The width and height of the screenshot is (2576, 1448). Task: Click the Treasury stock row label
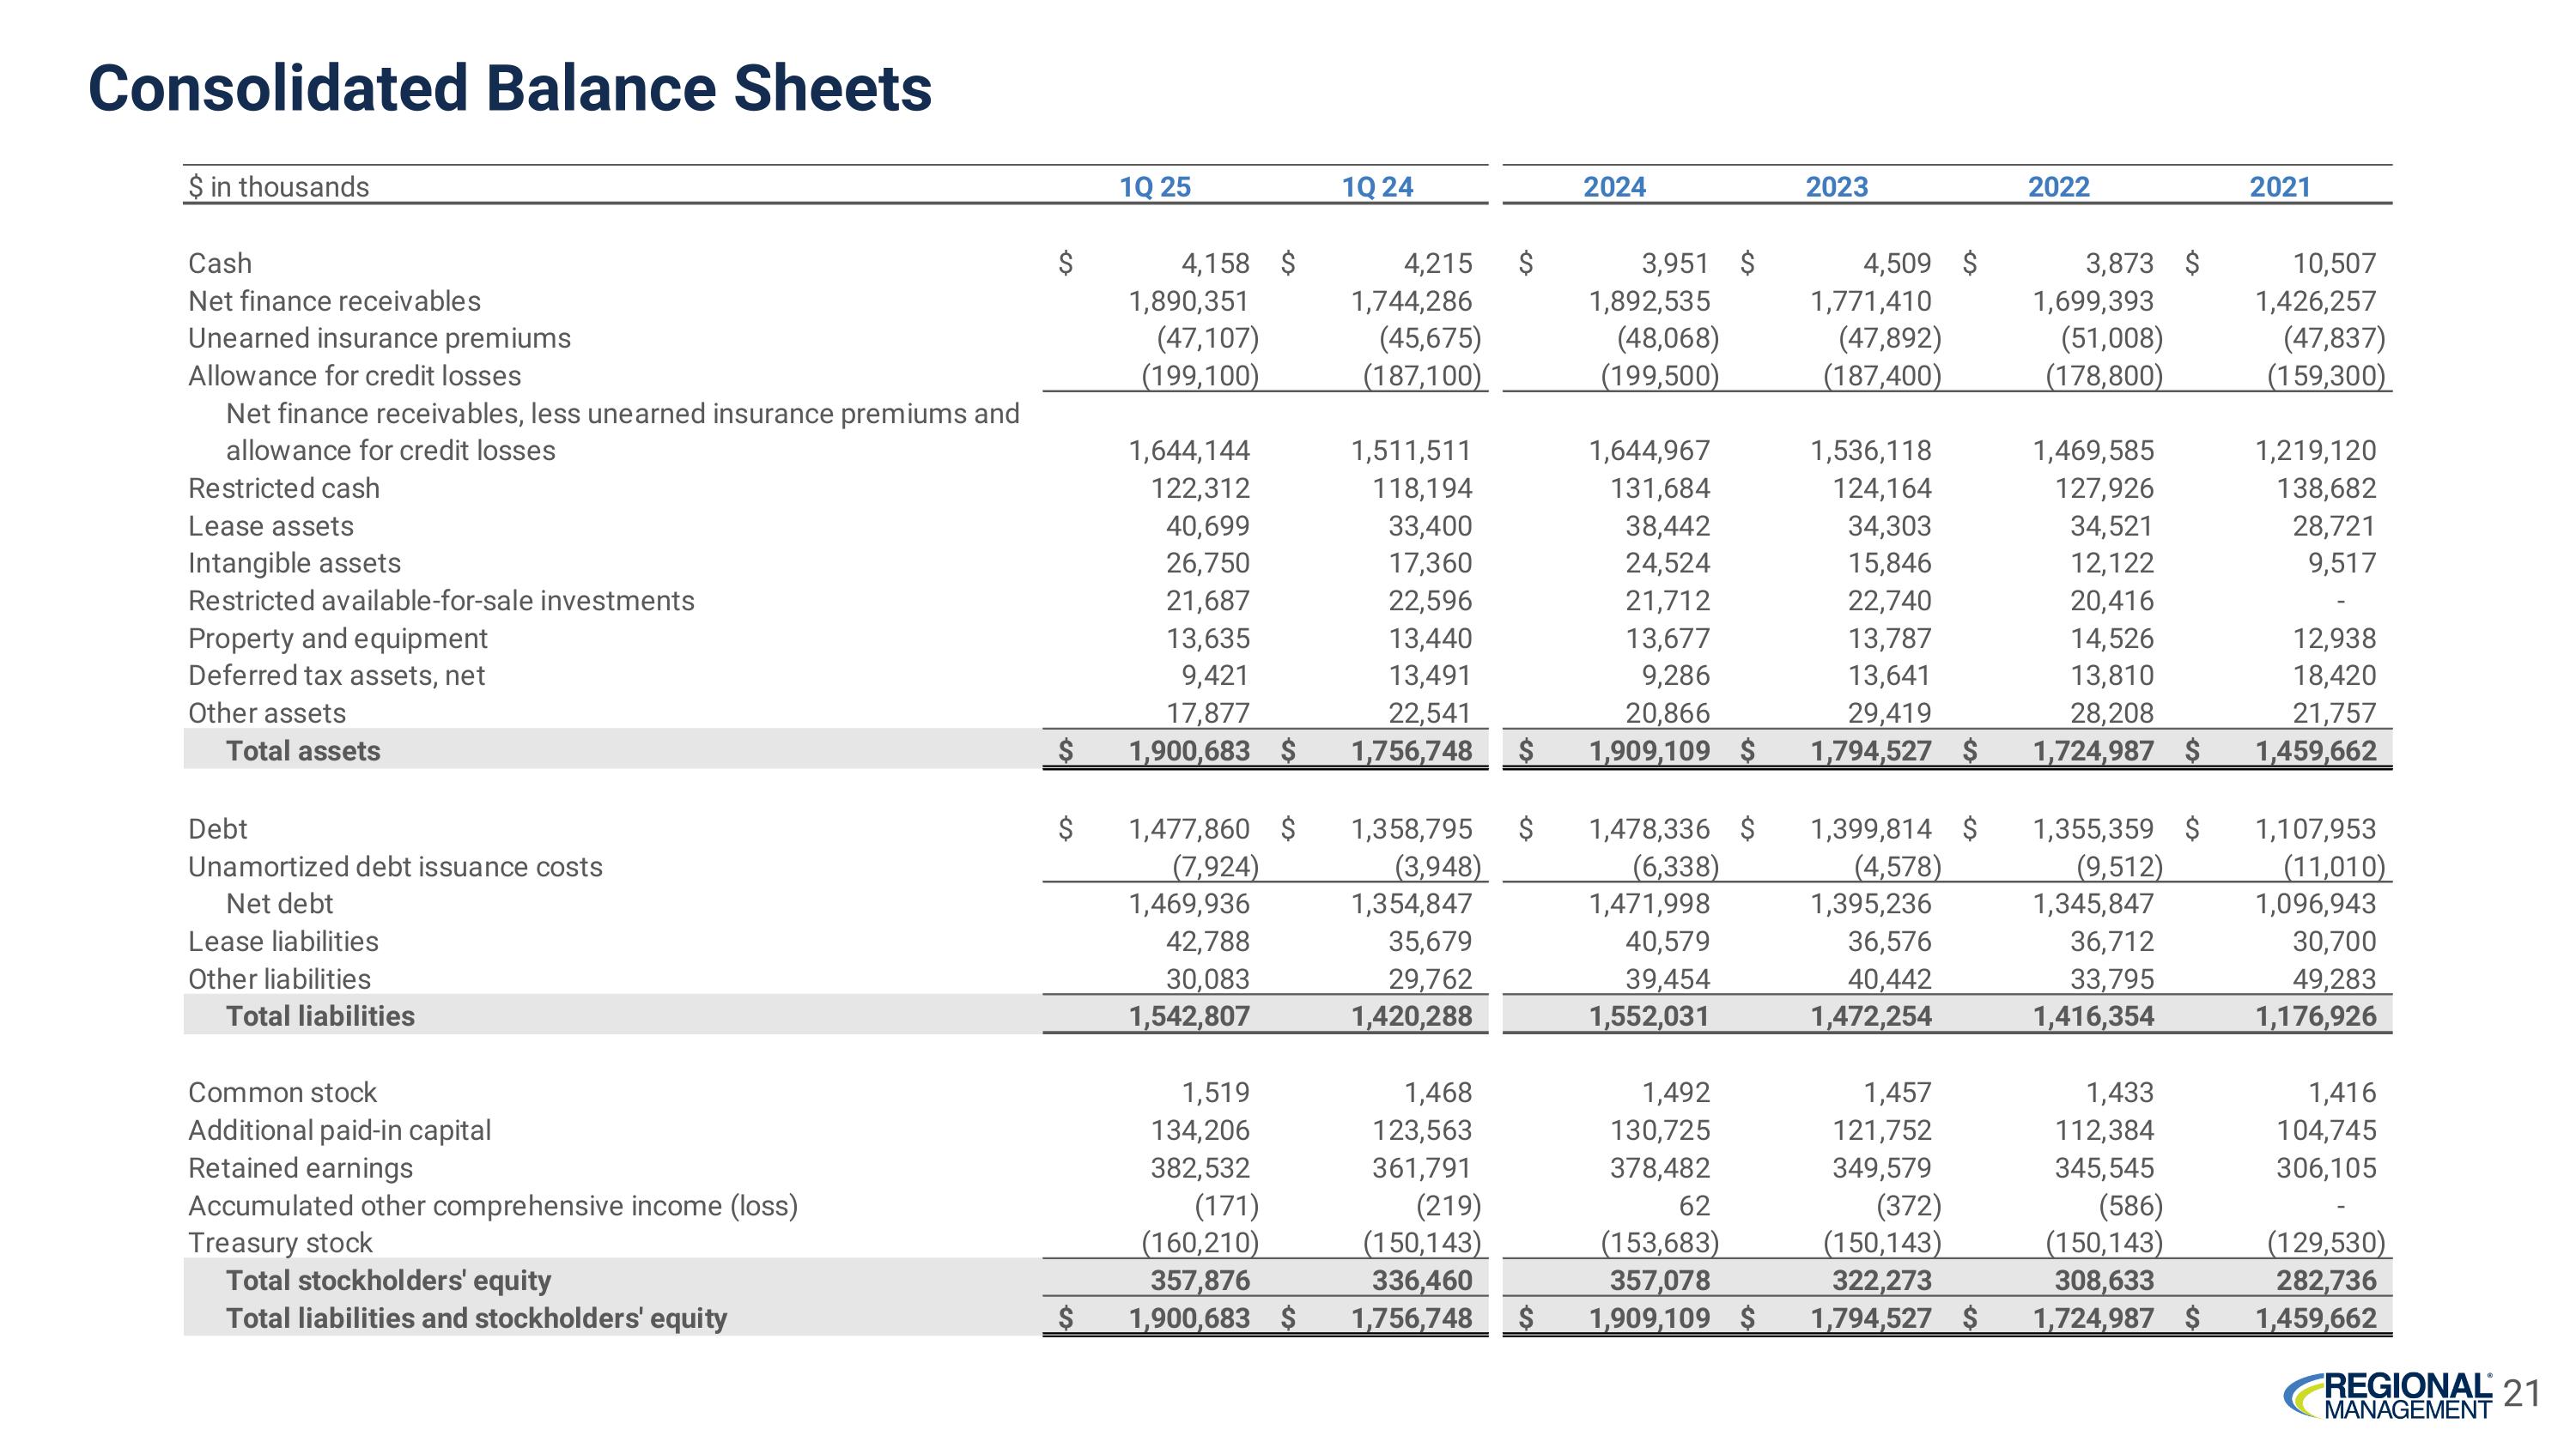click(280, 1242)
